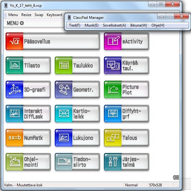
Task: Maximize the Yo_K_17_teht_6.vcp window
Action: pyautogui.click(x=161, y=4)
